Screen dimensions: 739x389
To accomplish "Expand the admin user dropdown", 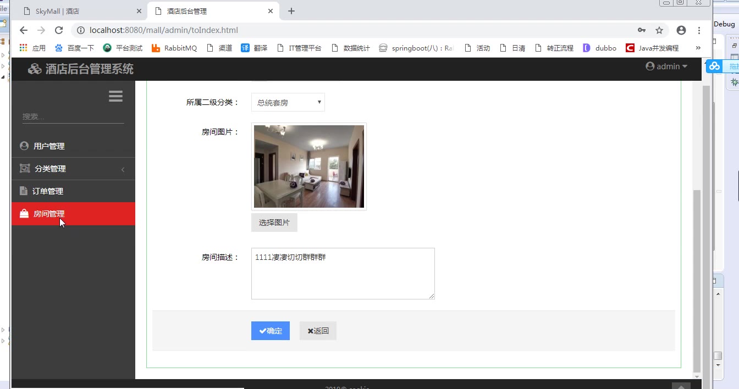I will (666, 66).
